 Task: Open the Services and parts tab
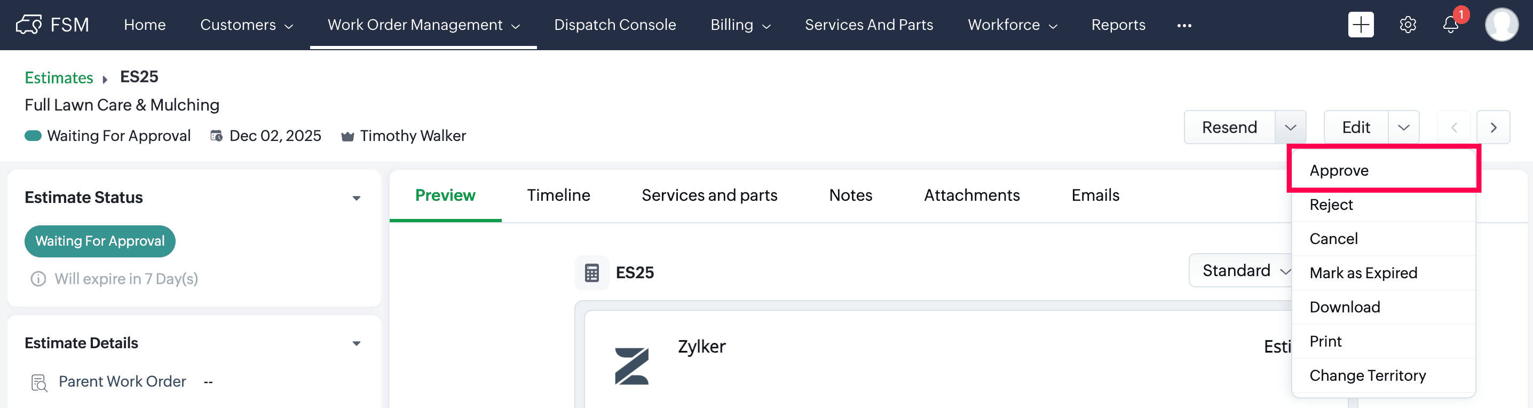(709, 195)
